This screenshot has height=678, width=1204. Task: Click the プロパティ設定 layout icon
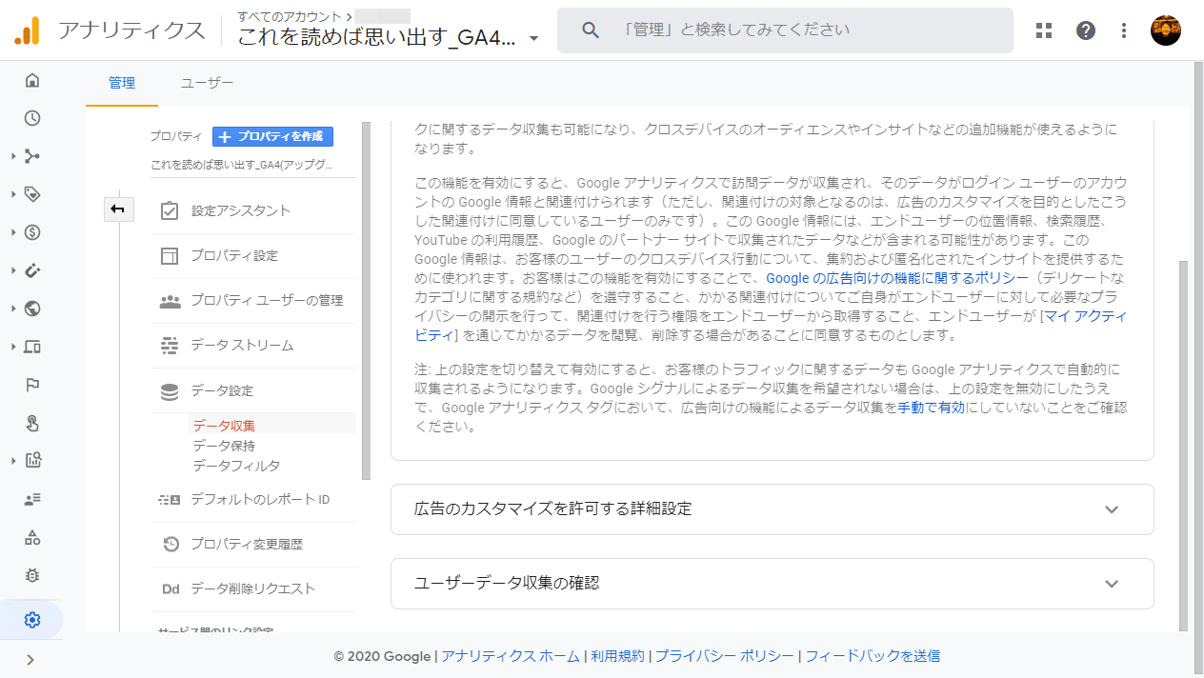pos(171,255)
